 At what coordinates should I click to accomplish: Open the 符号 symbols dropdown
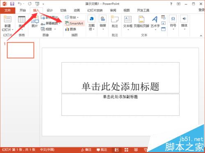pos(173,22)
